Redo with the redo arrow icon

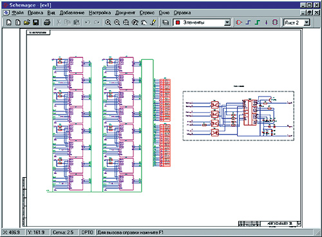tap(97, 23)
